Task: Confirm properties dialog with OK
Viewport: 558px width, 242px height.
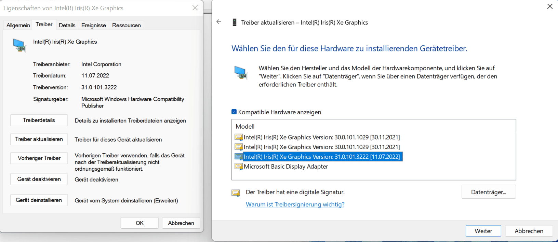Action: point(139,223)
